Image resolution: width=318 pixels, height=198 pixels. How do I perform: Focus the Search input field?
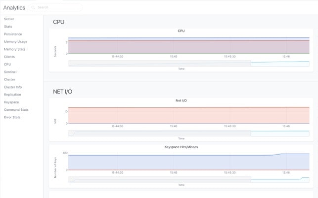56,7
